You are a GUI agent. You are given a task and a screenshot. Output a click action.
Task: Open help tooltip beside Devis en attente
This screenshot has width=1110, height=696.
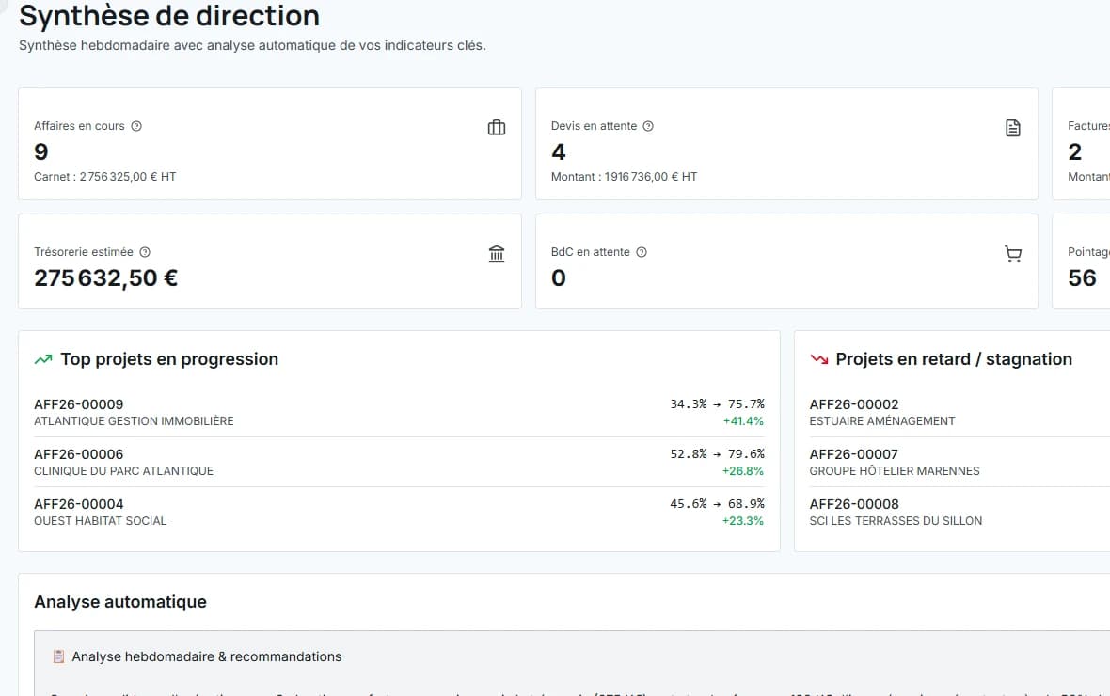click(x=648, y=126)
